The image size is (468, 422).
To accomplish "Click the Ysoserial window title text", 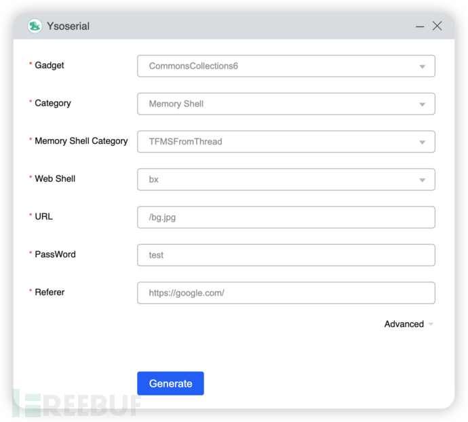I will click(68, 26).
